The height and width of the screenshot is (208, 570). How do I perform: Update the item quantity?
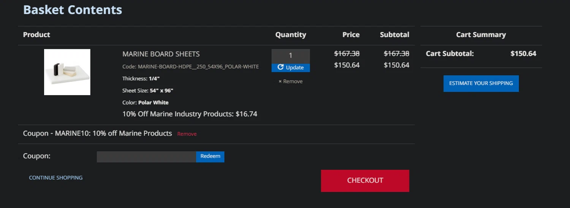pos(291,67)
